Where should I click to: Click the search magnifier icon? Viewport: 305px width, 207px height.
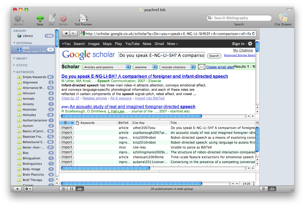(210, 18)
